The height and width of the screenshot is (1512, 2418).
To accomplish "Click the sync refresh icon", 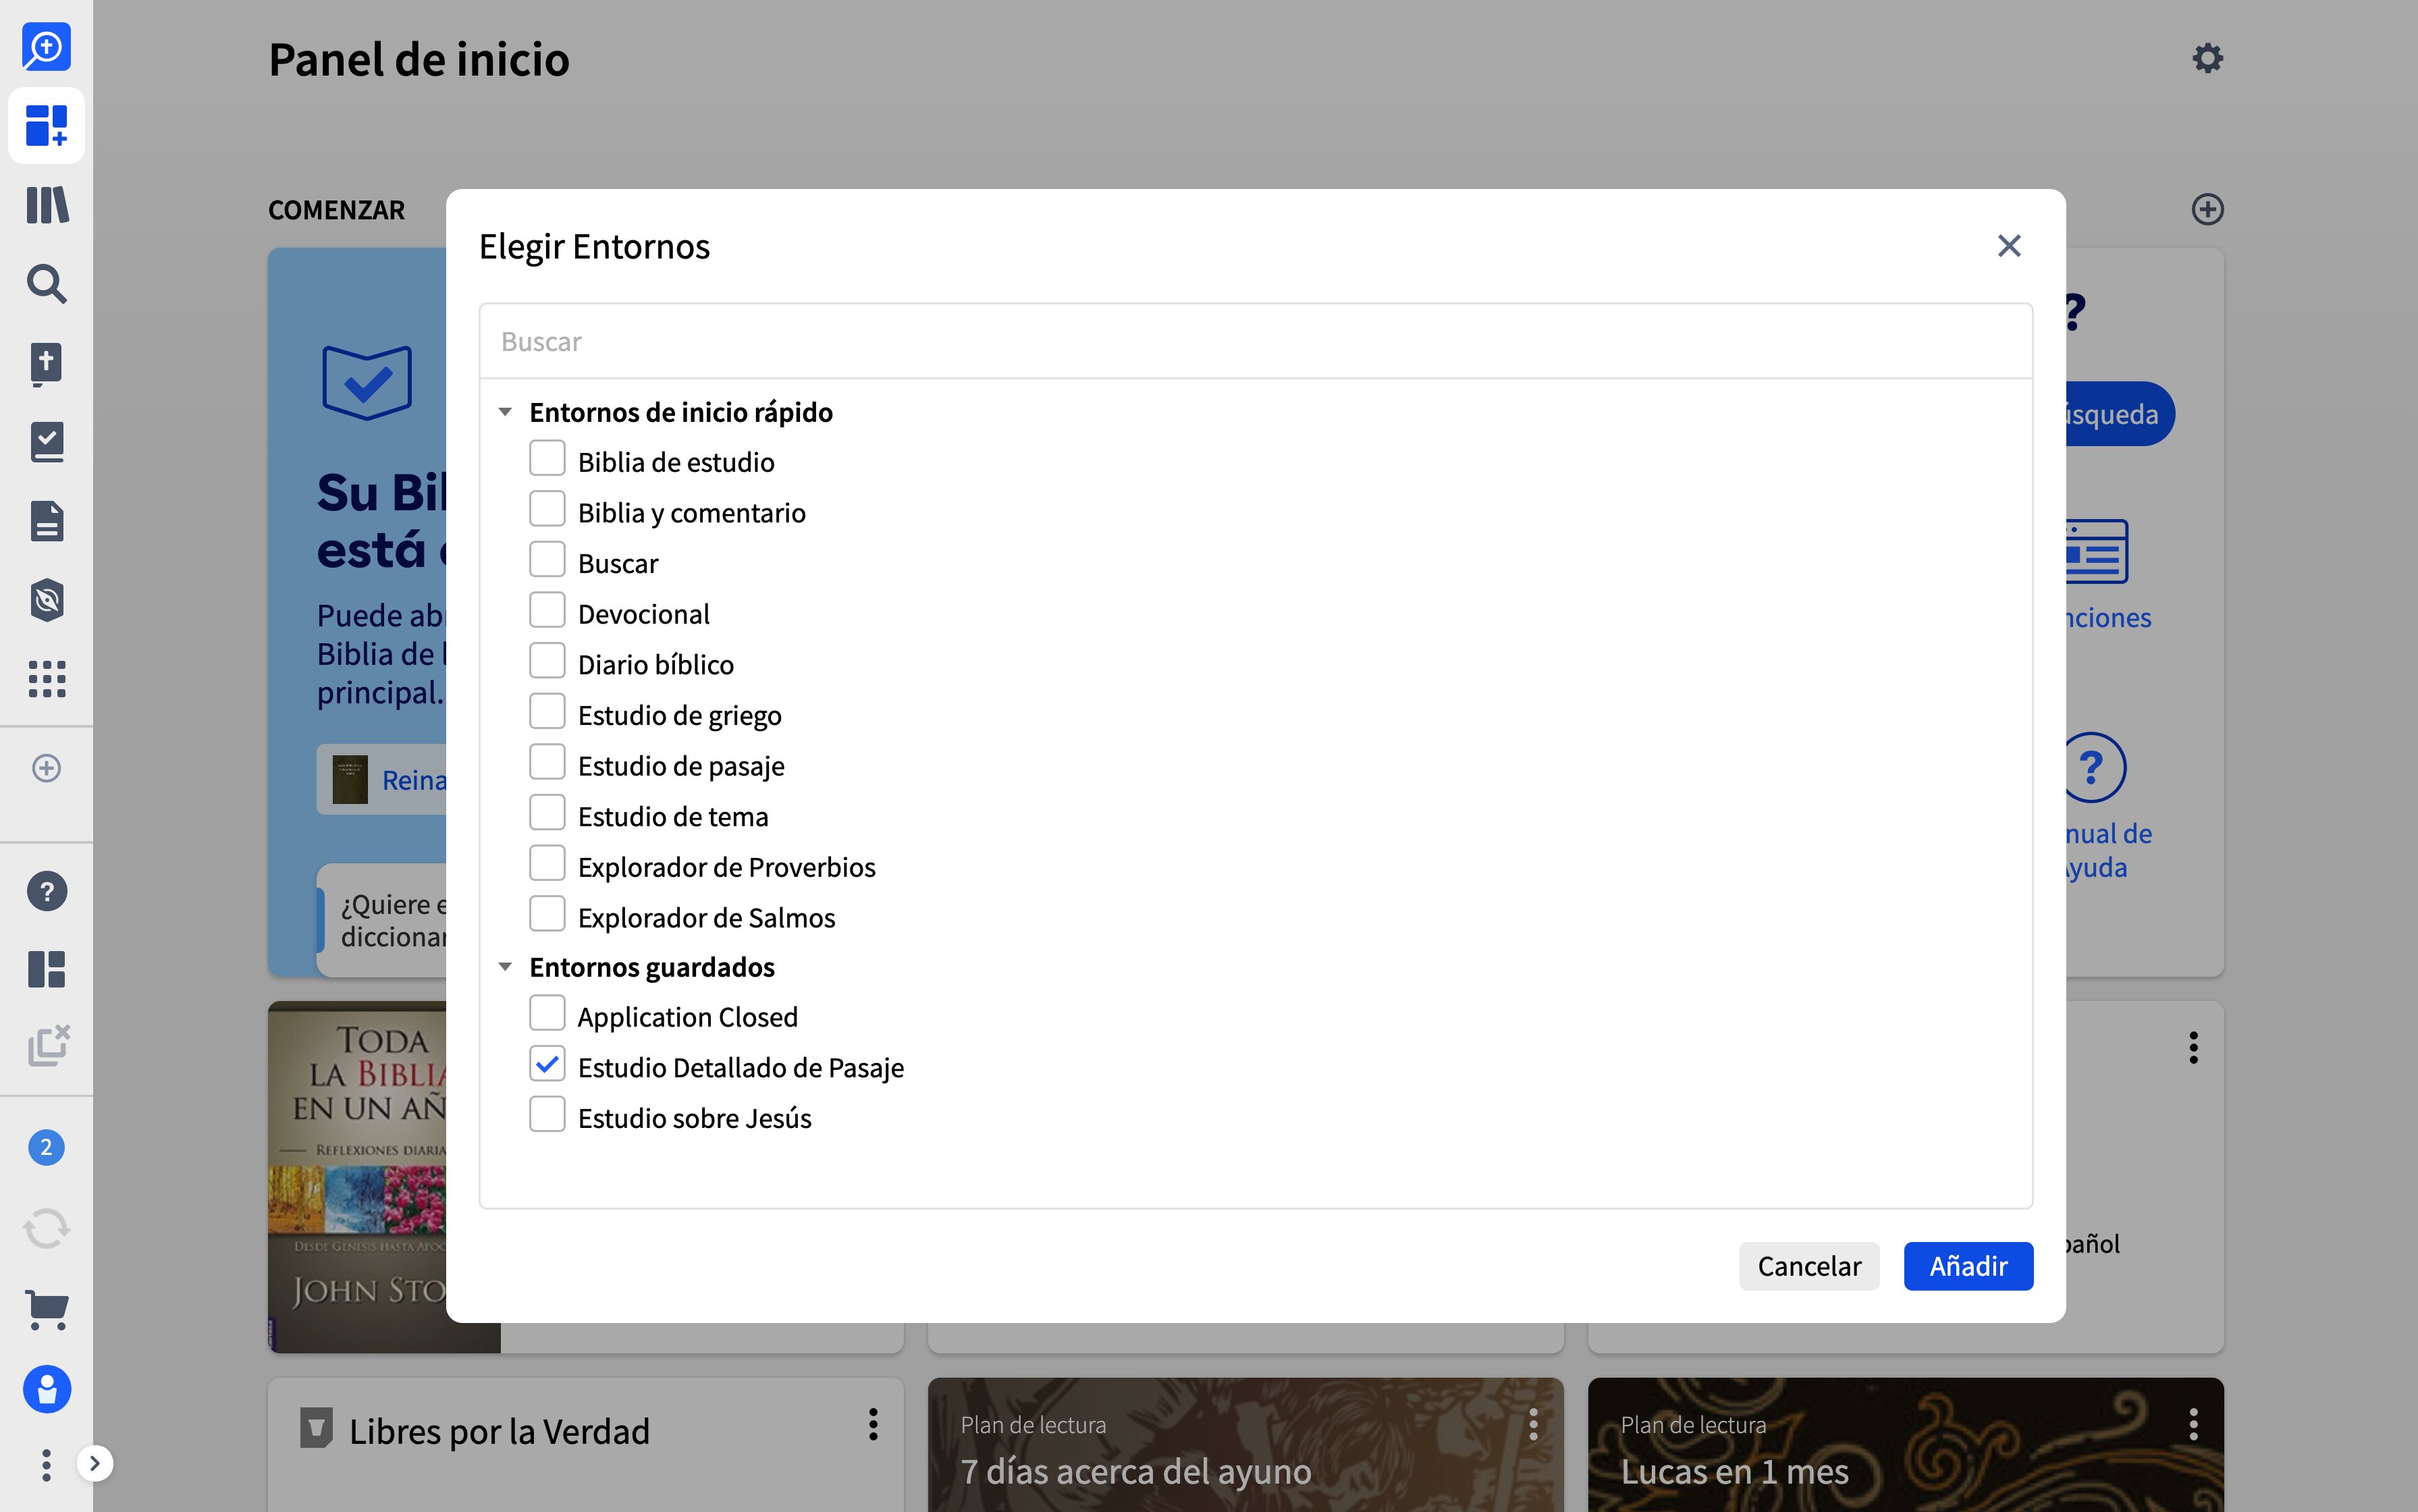I will [46, 1228].
